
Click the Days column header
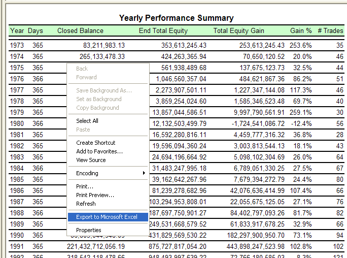coord(36,30)
